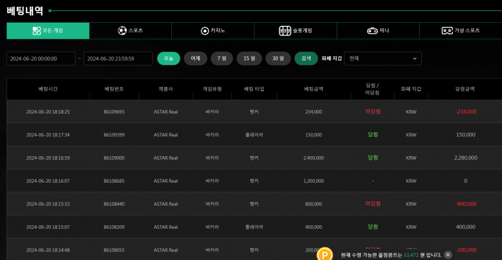The width and height of the screenshot is (502, 260).
Task: Filter by 30 일
Action: pyautogui.click(x=278, y=58)
